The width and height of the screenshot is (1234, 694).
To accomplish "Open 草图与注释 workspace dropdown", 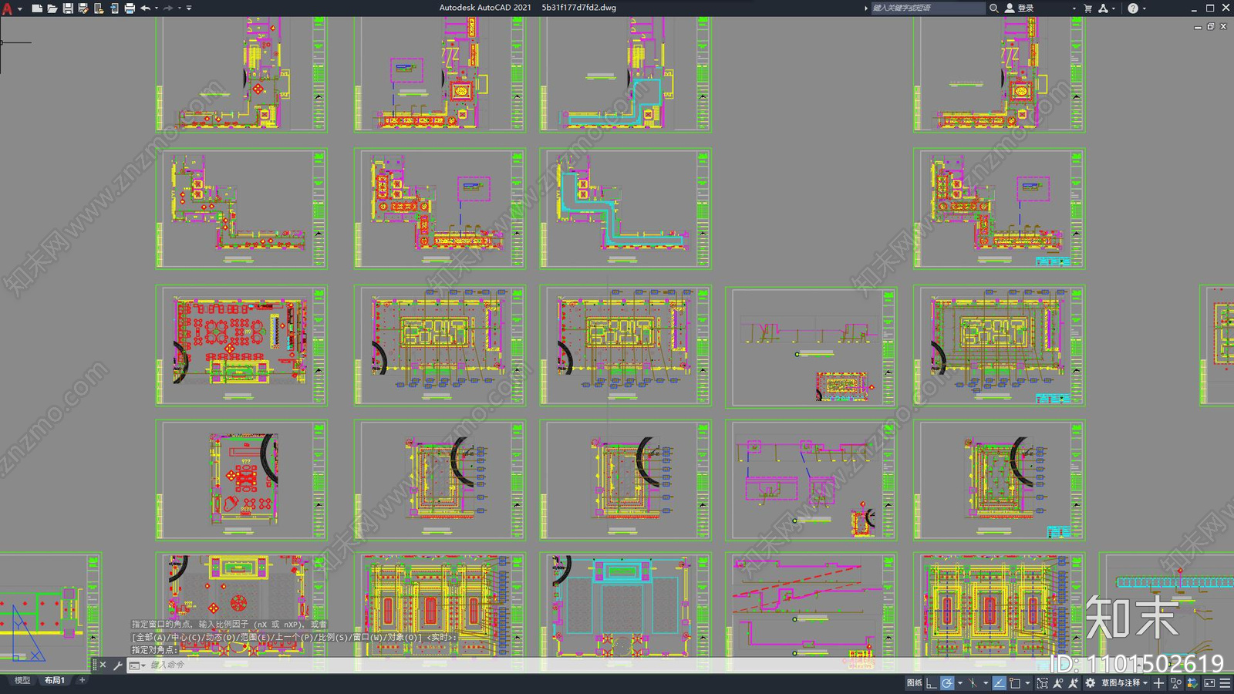I will [1125, 683].
